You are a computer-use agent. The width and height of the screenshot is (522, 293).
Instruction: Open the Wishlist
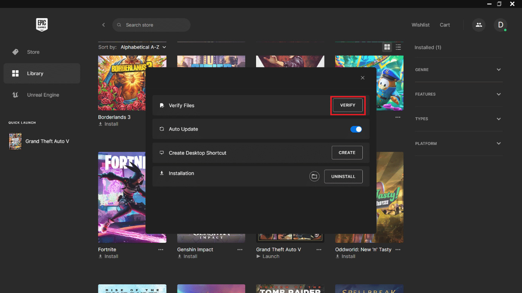point(420,25)
